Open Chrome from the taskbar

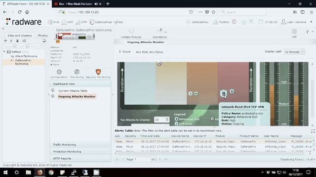click(x=51, y=173)
